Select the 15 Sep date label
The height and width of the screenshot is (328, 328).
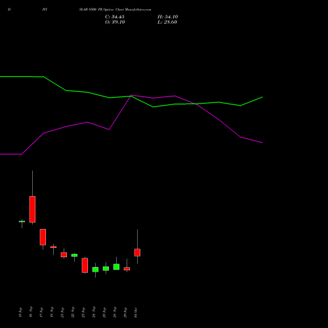20,312
